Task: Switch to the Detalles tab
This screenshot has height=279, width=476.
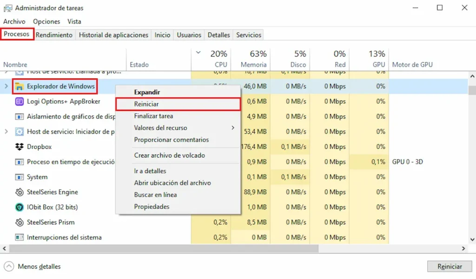Action: point(218,35)
